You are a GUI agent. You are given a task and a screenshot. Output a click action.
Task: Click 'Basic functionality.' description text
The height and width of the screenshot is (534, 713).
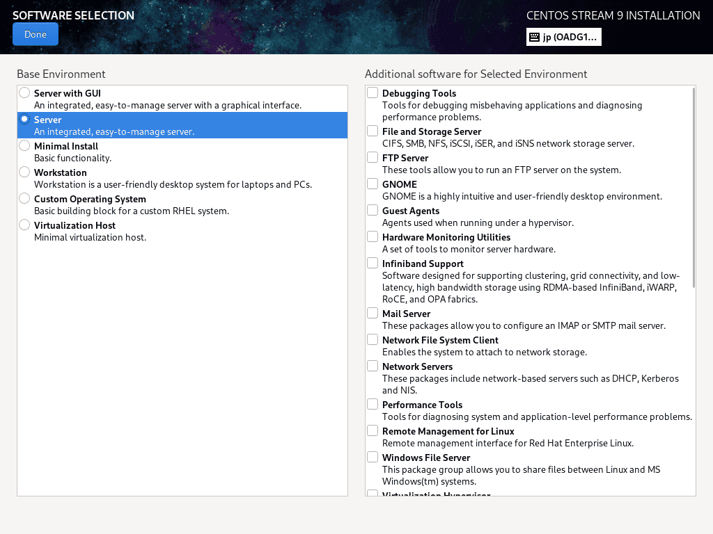tap(72, 158)
